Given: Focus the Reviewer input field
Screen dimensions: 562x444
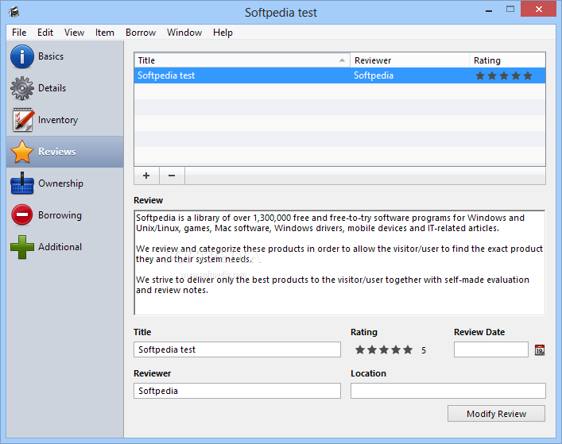Looking at the screenshot, I should (237, 391).
